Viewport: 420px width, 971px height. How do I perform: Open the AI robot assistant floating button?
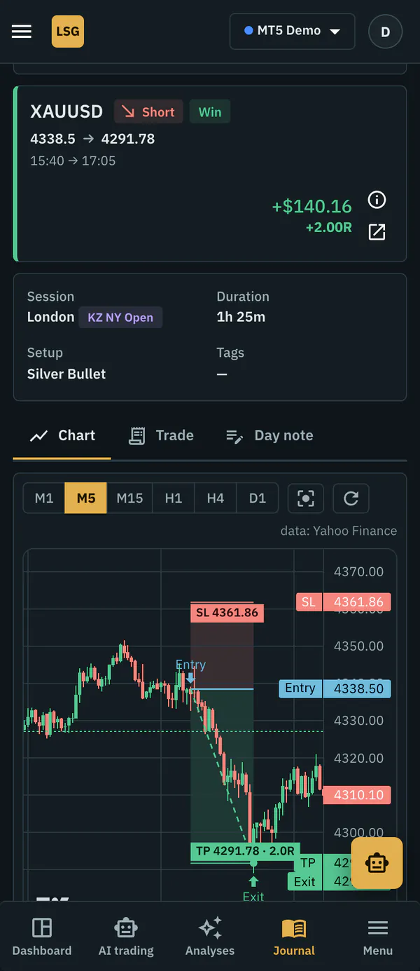[x=377, y=863]
